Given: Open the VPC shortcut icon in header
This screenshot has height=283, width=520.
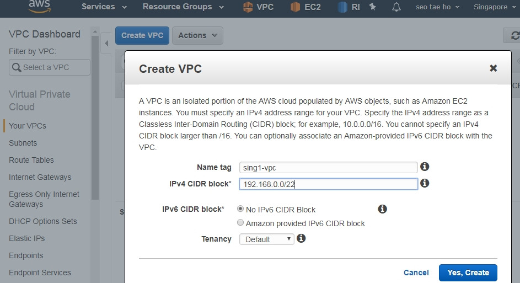Looking at the screenshot, I should (x=248, y=7).
